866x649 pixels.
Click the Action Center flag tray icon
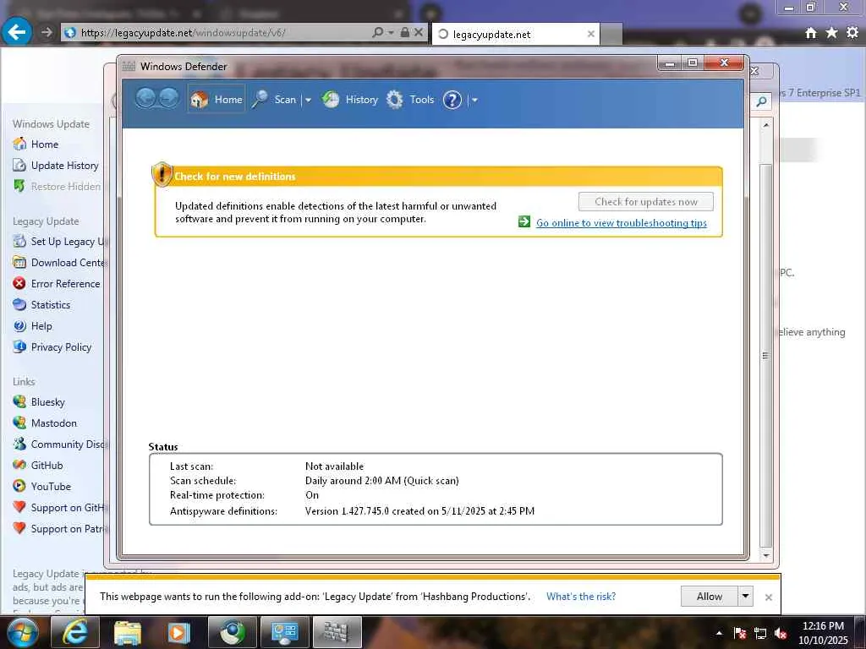click(740, 633)
